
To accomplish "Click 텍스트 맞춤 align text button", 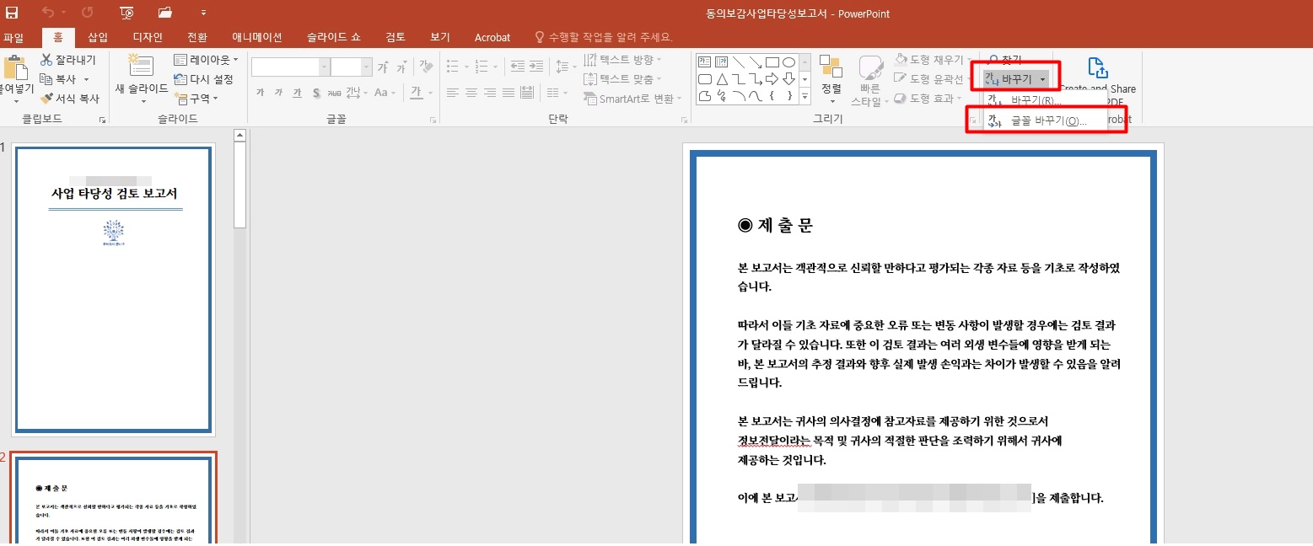I will click(623, 79).
